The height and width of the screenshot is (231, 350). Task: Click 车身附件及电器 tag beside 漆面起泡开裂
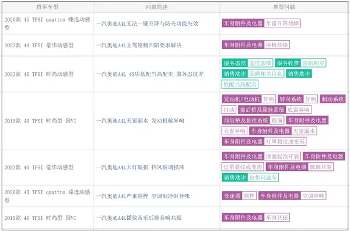(243, 156)
